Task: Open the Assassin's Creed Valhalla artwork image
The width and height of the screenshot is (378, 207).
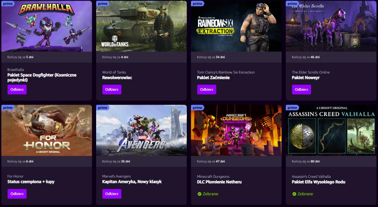Action: click(x=331, y=130)
